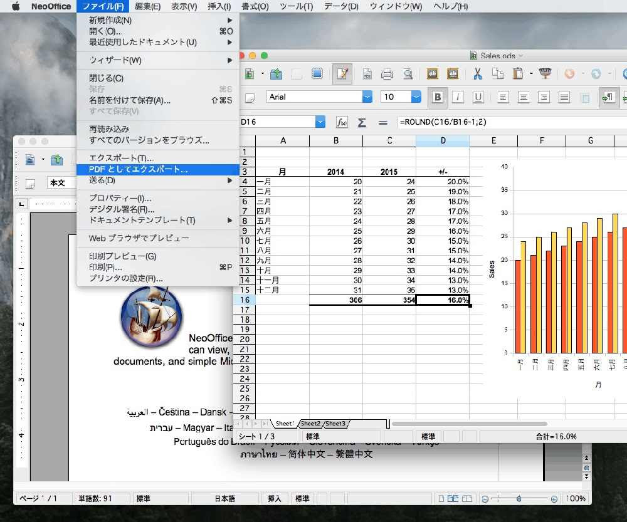Screen dimensions: 627x522
Task: Click the Styles and Formatting icon in Calc
Action: pos(250,98)
